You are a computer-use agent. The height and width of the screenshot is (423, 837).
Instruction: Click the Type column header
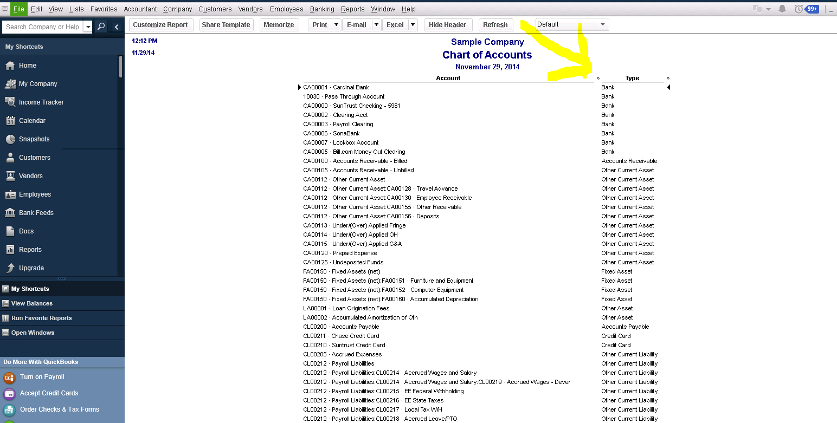click(x=633, y=78)
